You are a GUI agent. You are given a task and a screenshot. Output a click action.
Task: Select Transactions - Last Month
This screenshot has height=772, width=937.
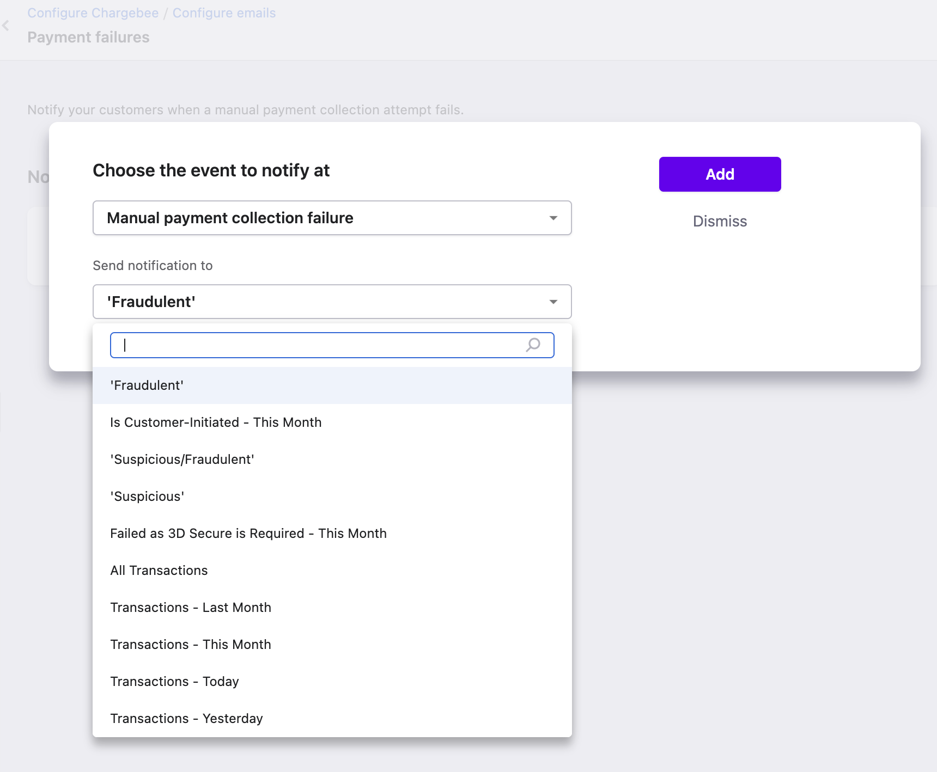[191, 608]
